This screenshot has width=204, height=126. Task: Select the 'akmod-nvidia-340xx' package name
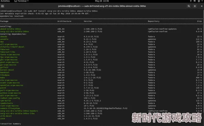tap(10, 29)
